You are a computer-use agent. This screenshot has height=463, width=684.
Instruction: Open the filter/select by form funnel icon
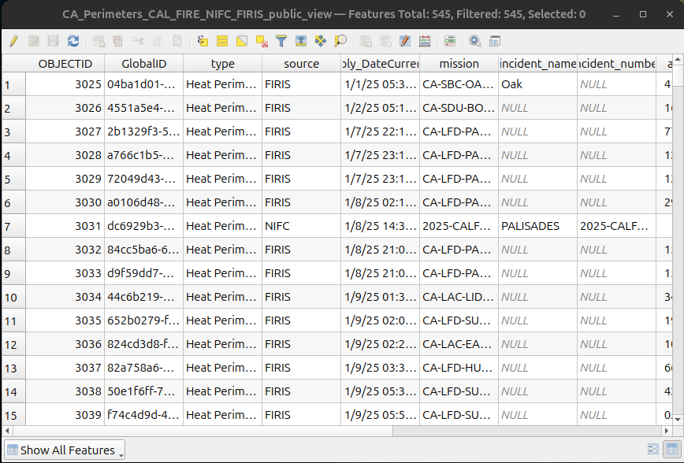click(281, 41)
